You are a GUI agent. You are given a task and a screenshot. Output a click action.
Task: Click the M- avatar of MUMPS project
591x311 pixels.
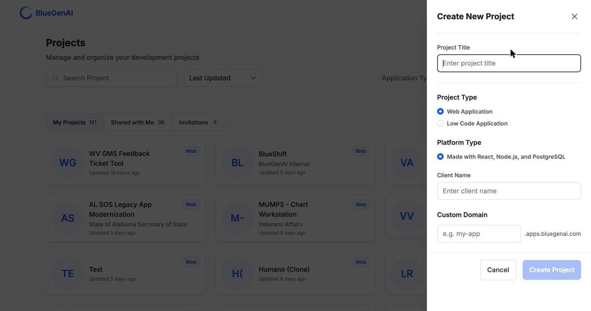(237, 218)
